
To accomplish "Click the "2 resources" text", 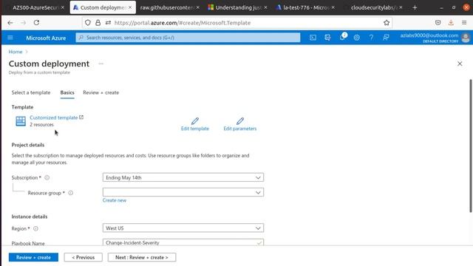I will pos(41,125).
